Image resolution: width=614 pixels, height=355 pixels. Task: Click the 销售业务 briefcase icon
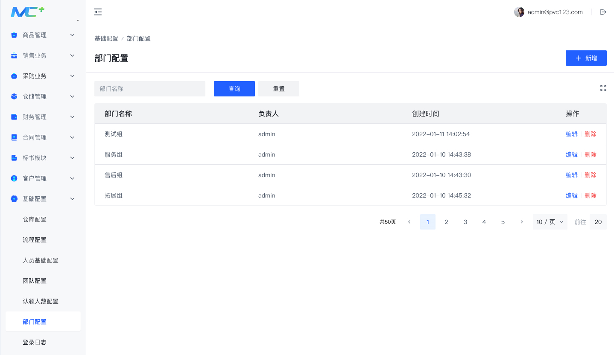pyautogui.click(x=14, y=55)
